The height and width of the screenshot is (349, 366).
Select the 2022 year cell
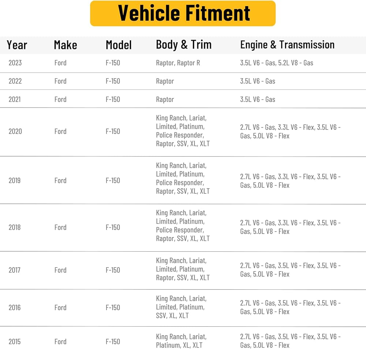coord(15,81)
